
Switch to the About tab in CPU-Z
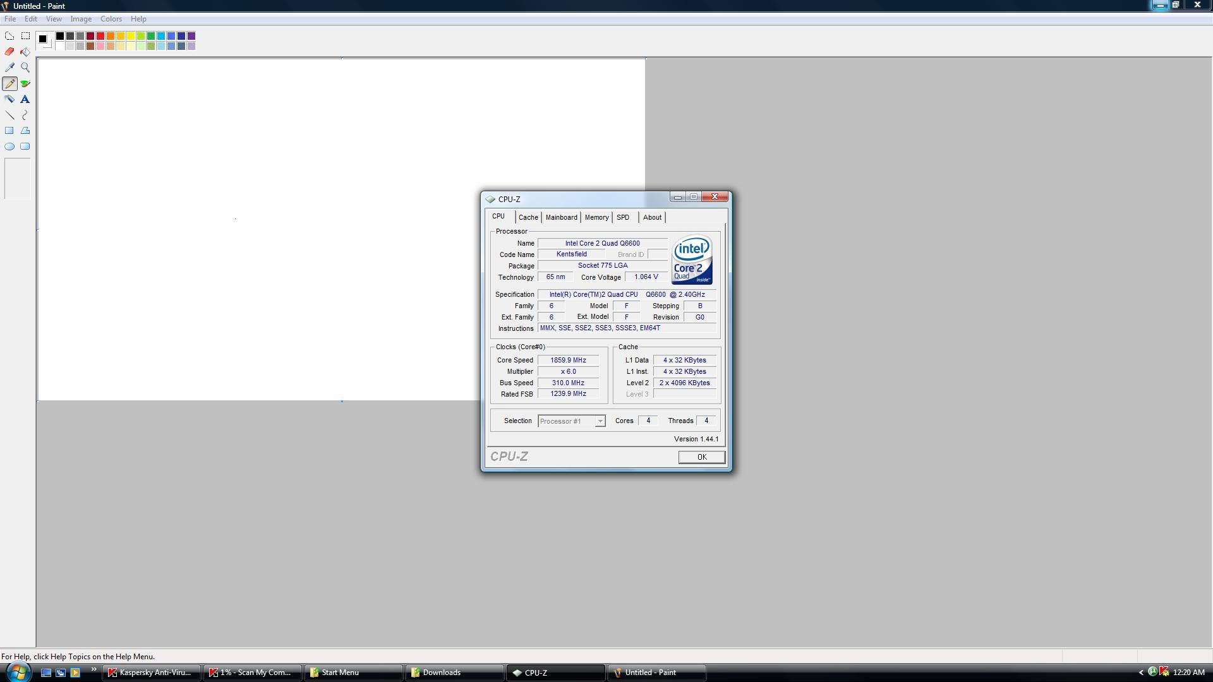[652, 217]
